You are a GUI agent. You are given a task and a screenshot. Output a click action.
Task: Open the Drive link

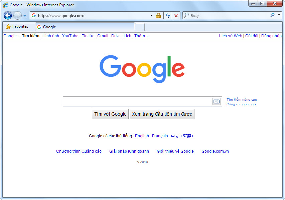[x=116, y=36]
